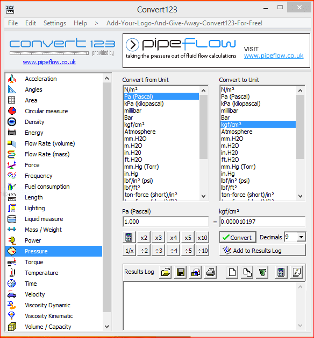
Task: Select millibar in Convert to Unit list
Action: 258,111
